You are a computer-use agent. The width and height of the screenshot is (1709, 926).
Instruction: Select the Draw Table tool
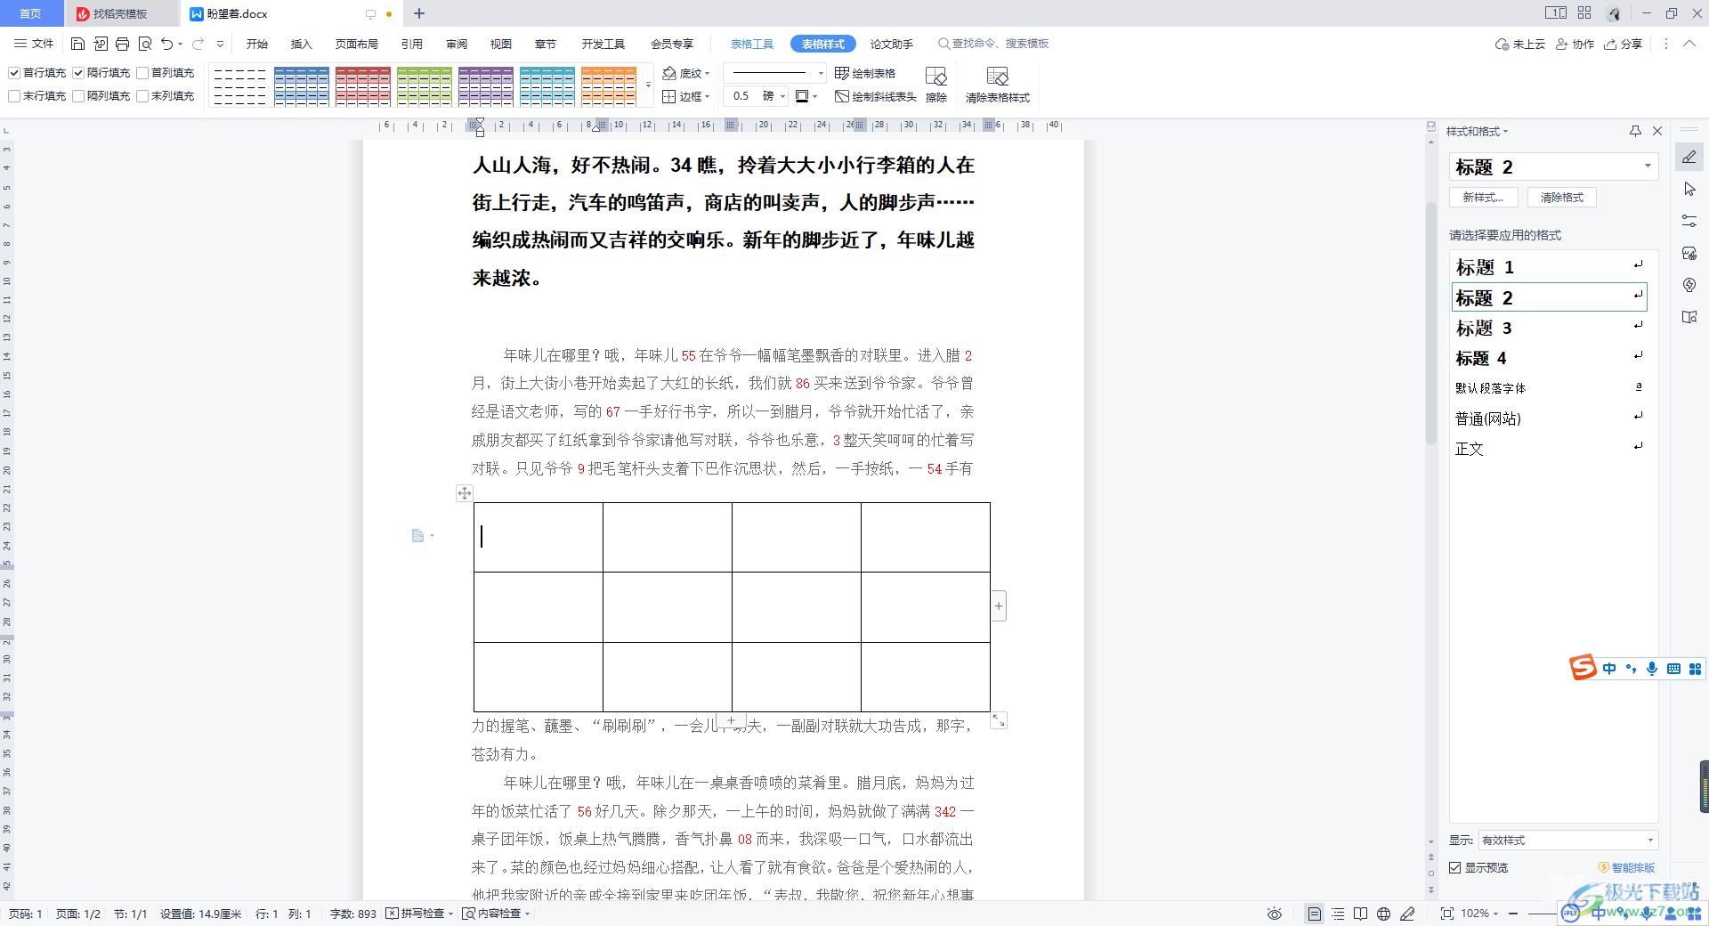click(x=865, y=73)
